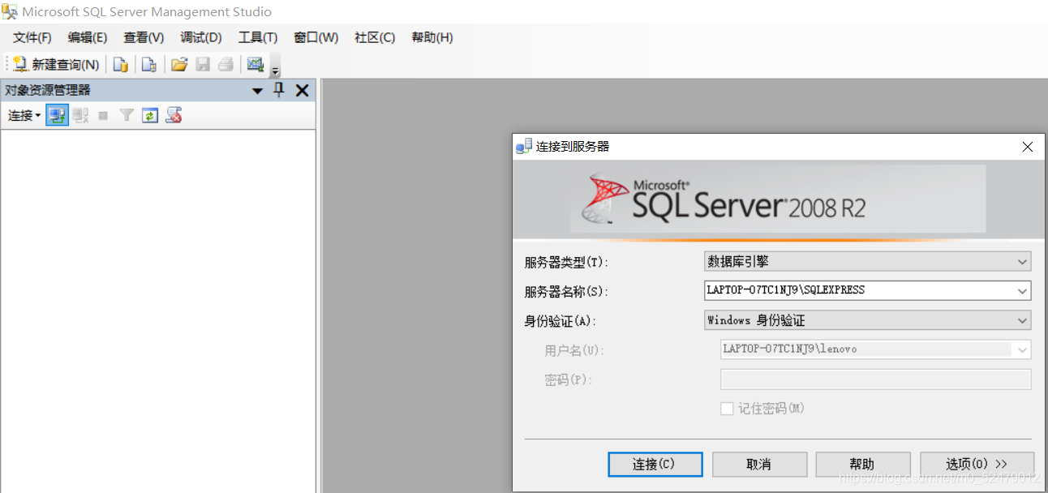Expand the 身份验证 dropdown
The image size is (1048, 493).
pyautogui.click(x=1022, y=320)
